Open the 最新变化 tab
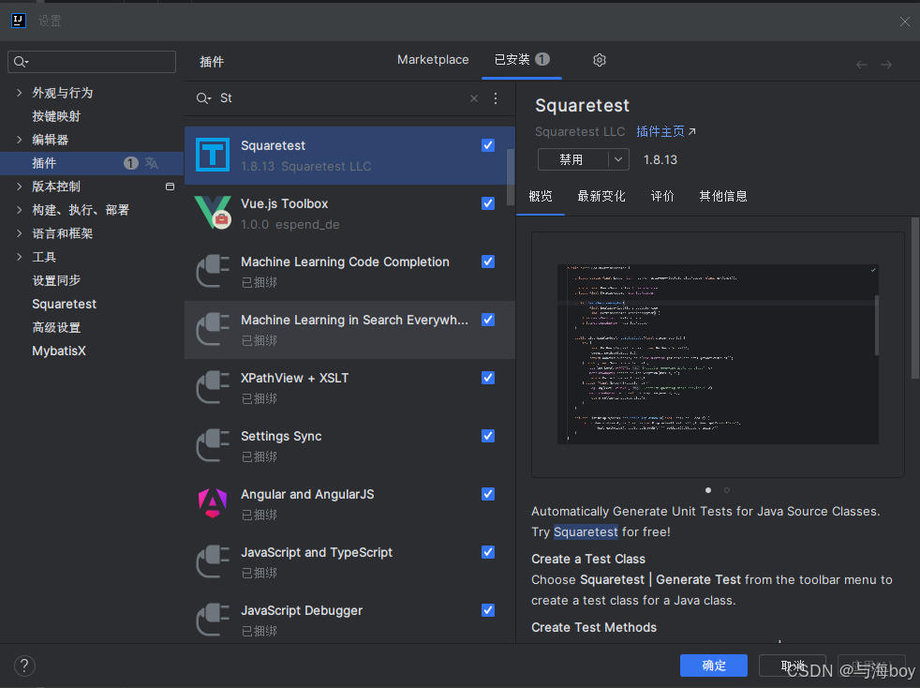920x688 pixels. point(601,196)
